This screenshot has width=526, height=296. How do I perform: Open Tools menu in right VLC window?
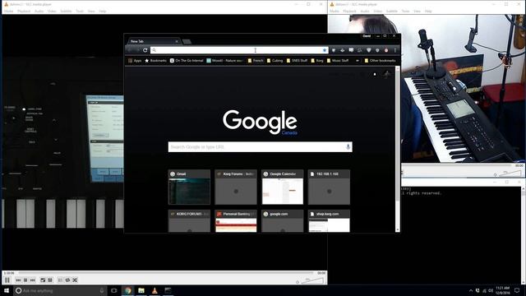coord(405,11)
